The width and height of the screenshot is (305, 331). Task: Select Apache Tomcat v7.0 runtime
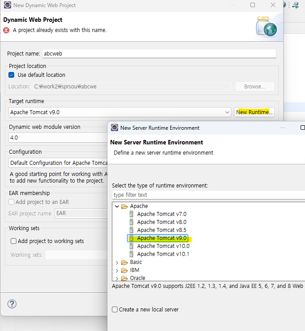162,214
